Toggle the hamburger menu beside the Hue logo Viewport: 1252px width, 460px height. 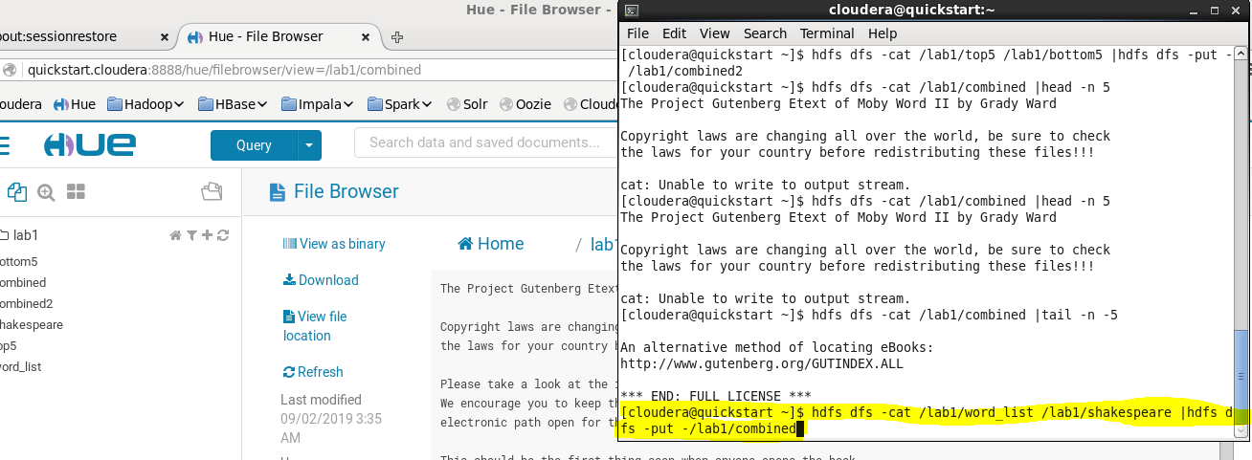pyautogui.click(x=4, y=145)
